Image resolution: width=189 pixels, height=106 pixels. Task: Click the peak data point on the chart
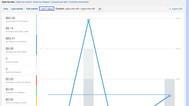coord(88,20)
